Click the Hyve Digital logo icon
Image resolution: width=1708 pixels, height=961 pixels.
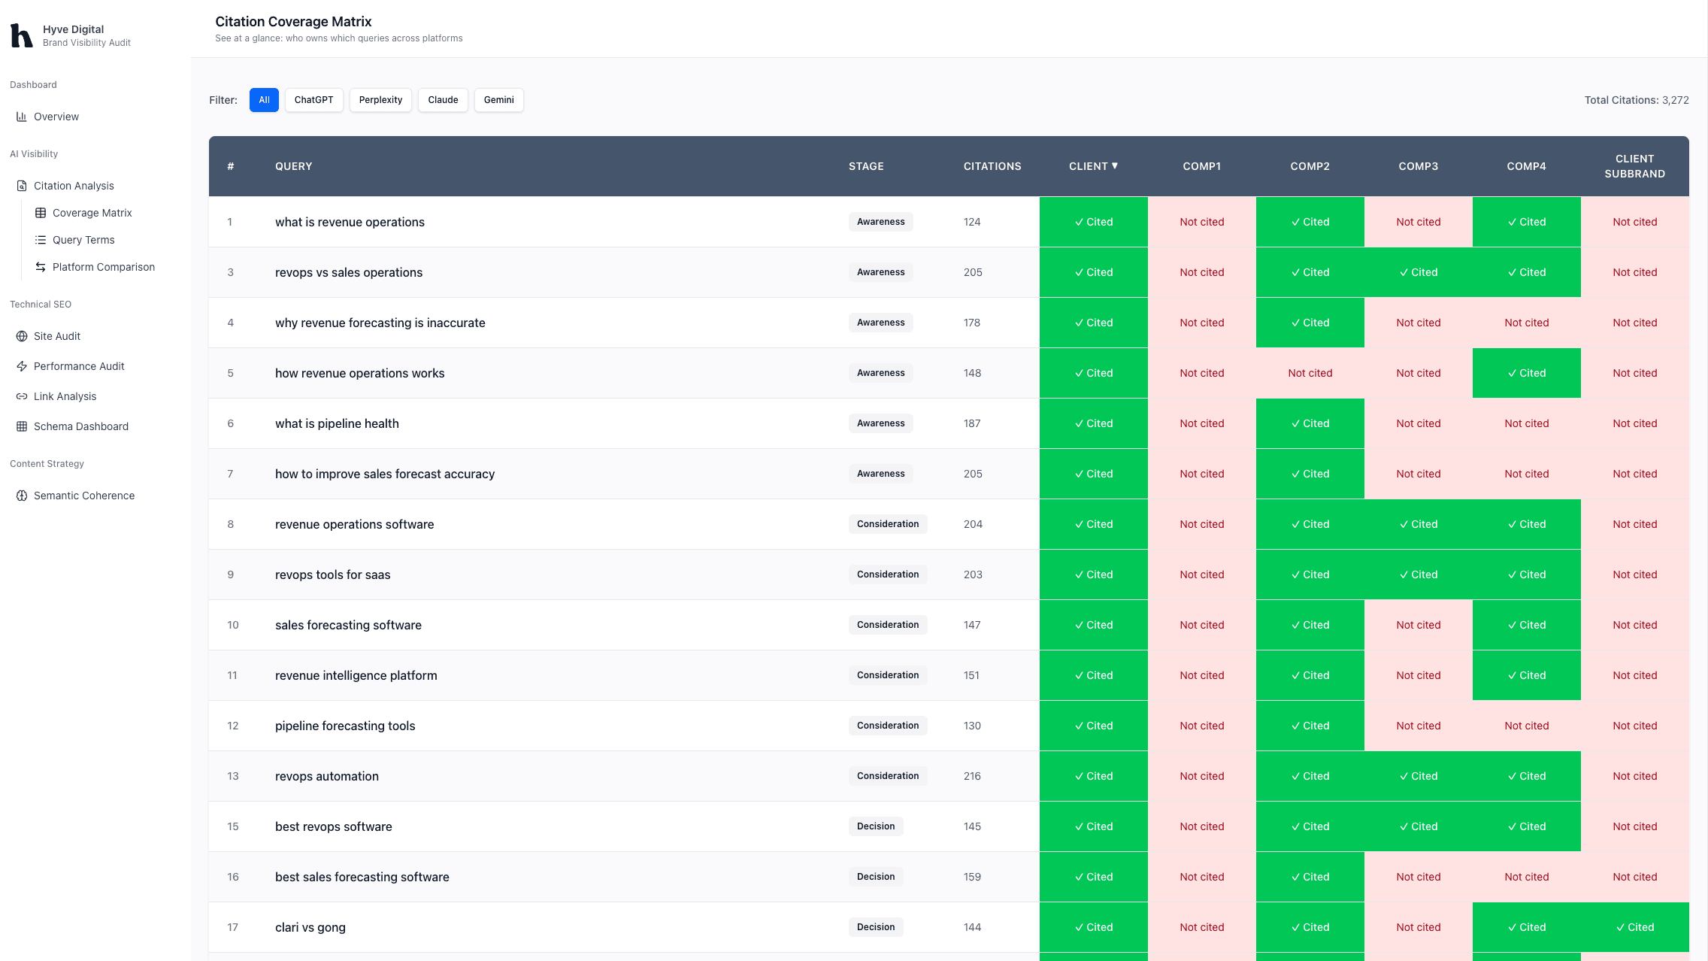[x=22, y=35]
